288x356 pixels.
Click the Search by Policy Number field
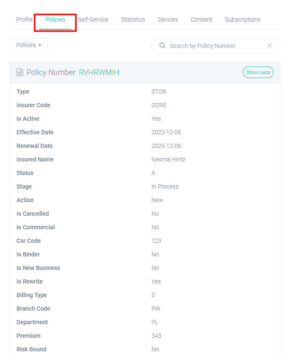click(216, 46)
